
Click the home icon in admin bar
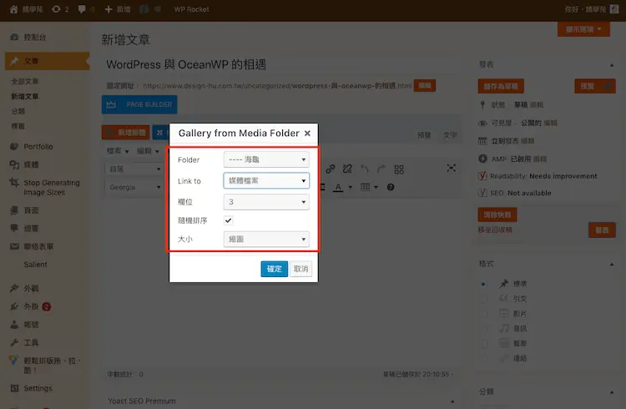13,9
